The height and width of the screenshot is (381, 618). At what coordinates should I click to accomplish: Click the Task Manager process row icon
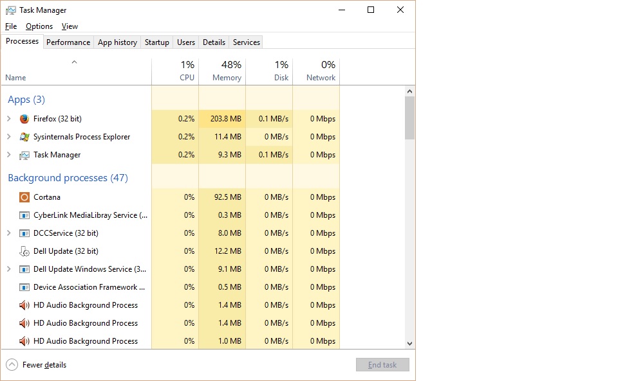pos(24,155)
